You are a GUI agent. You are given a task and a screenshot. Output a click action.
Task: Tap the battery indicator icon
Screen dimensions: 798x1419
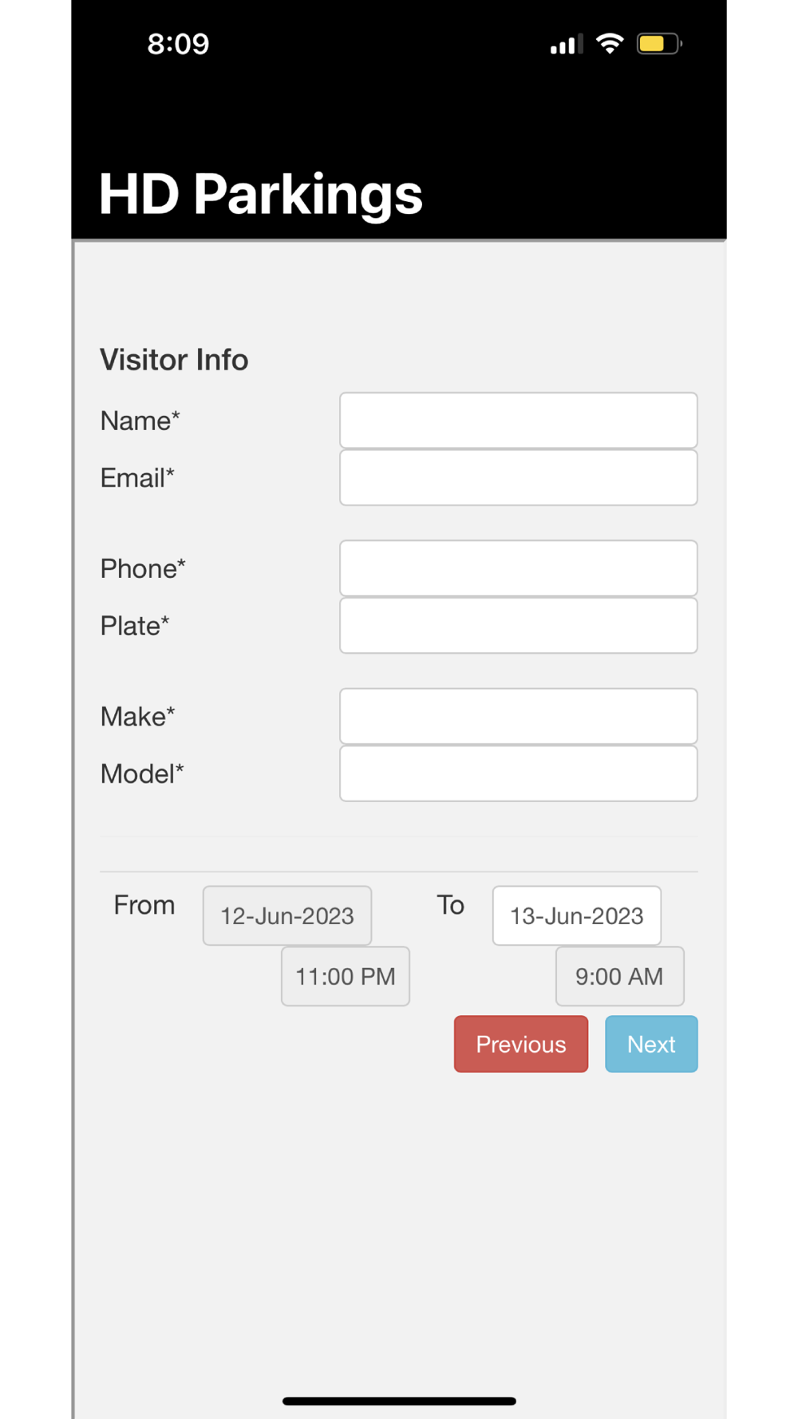pos(659,44)
